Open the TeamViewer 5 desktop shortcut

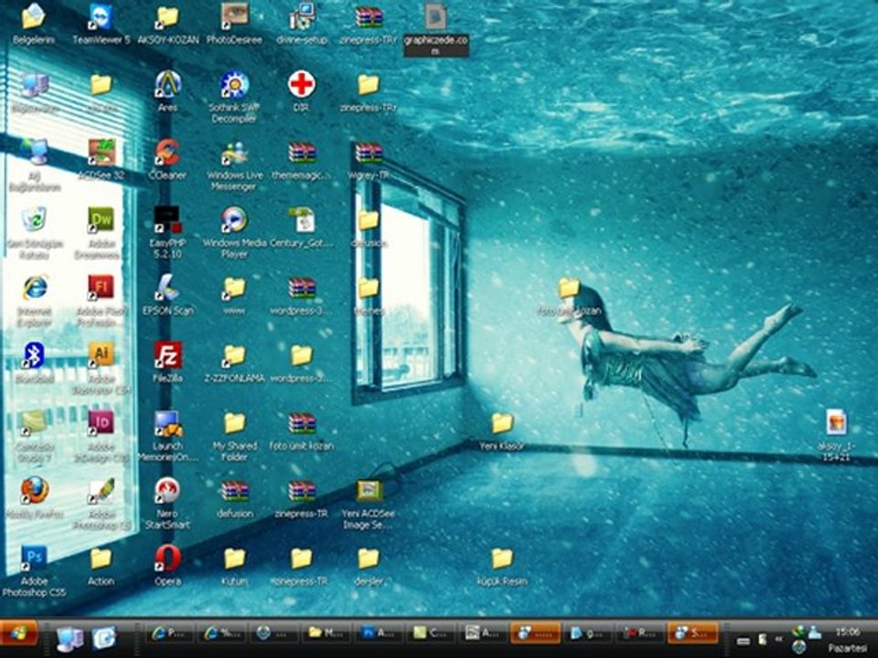[101, 17]
